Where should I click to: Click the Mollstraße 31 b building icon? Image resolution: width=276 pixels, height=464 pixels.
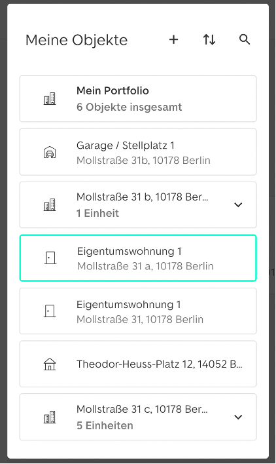coord(50,204)
